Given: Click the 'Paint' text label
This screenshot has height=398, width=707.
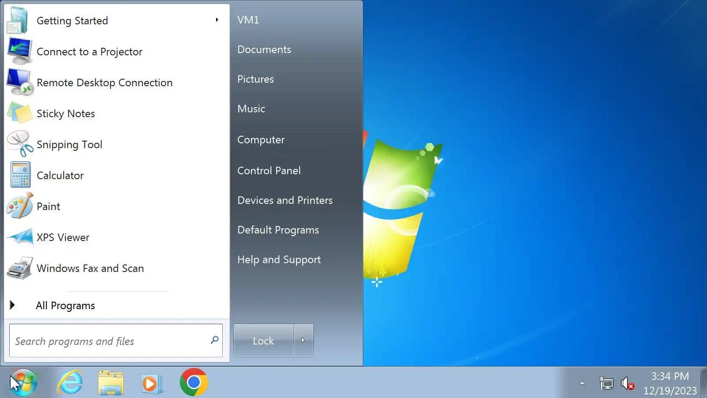Looking at the screenshot, I should [48, 207].
